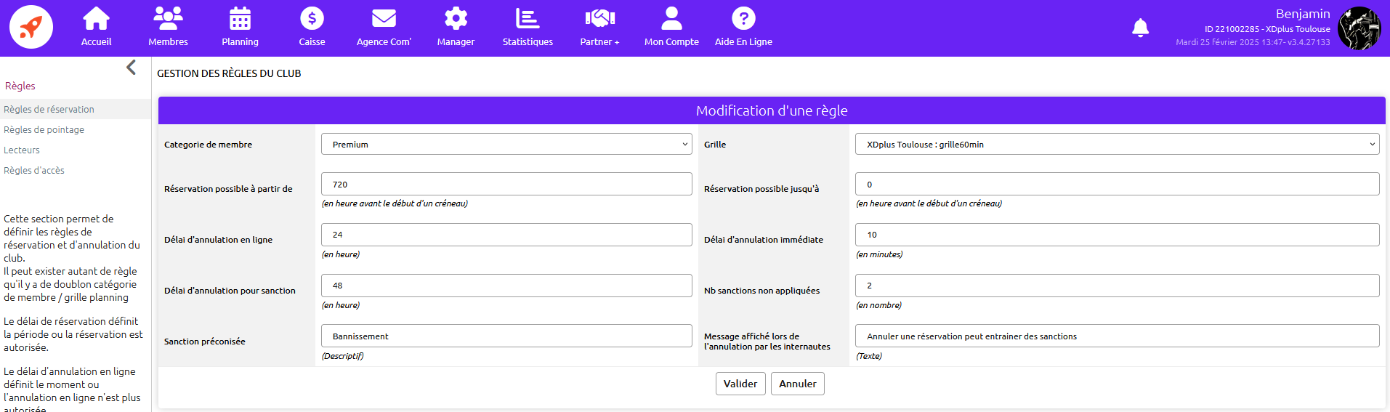Open the Planning calendar icon
Viewport: 1390px width, 412px height.
240,19
